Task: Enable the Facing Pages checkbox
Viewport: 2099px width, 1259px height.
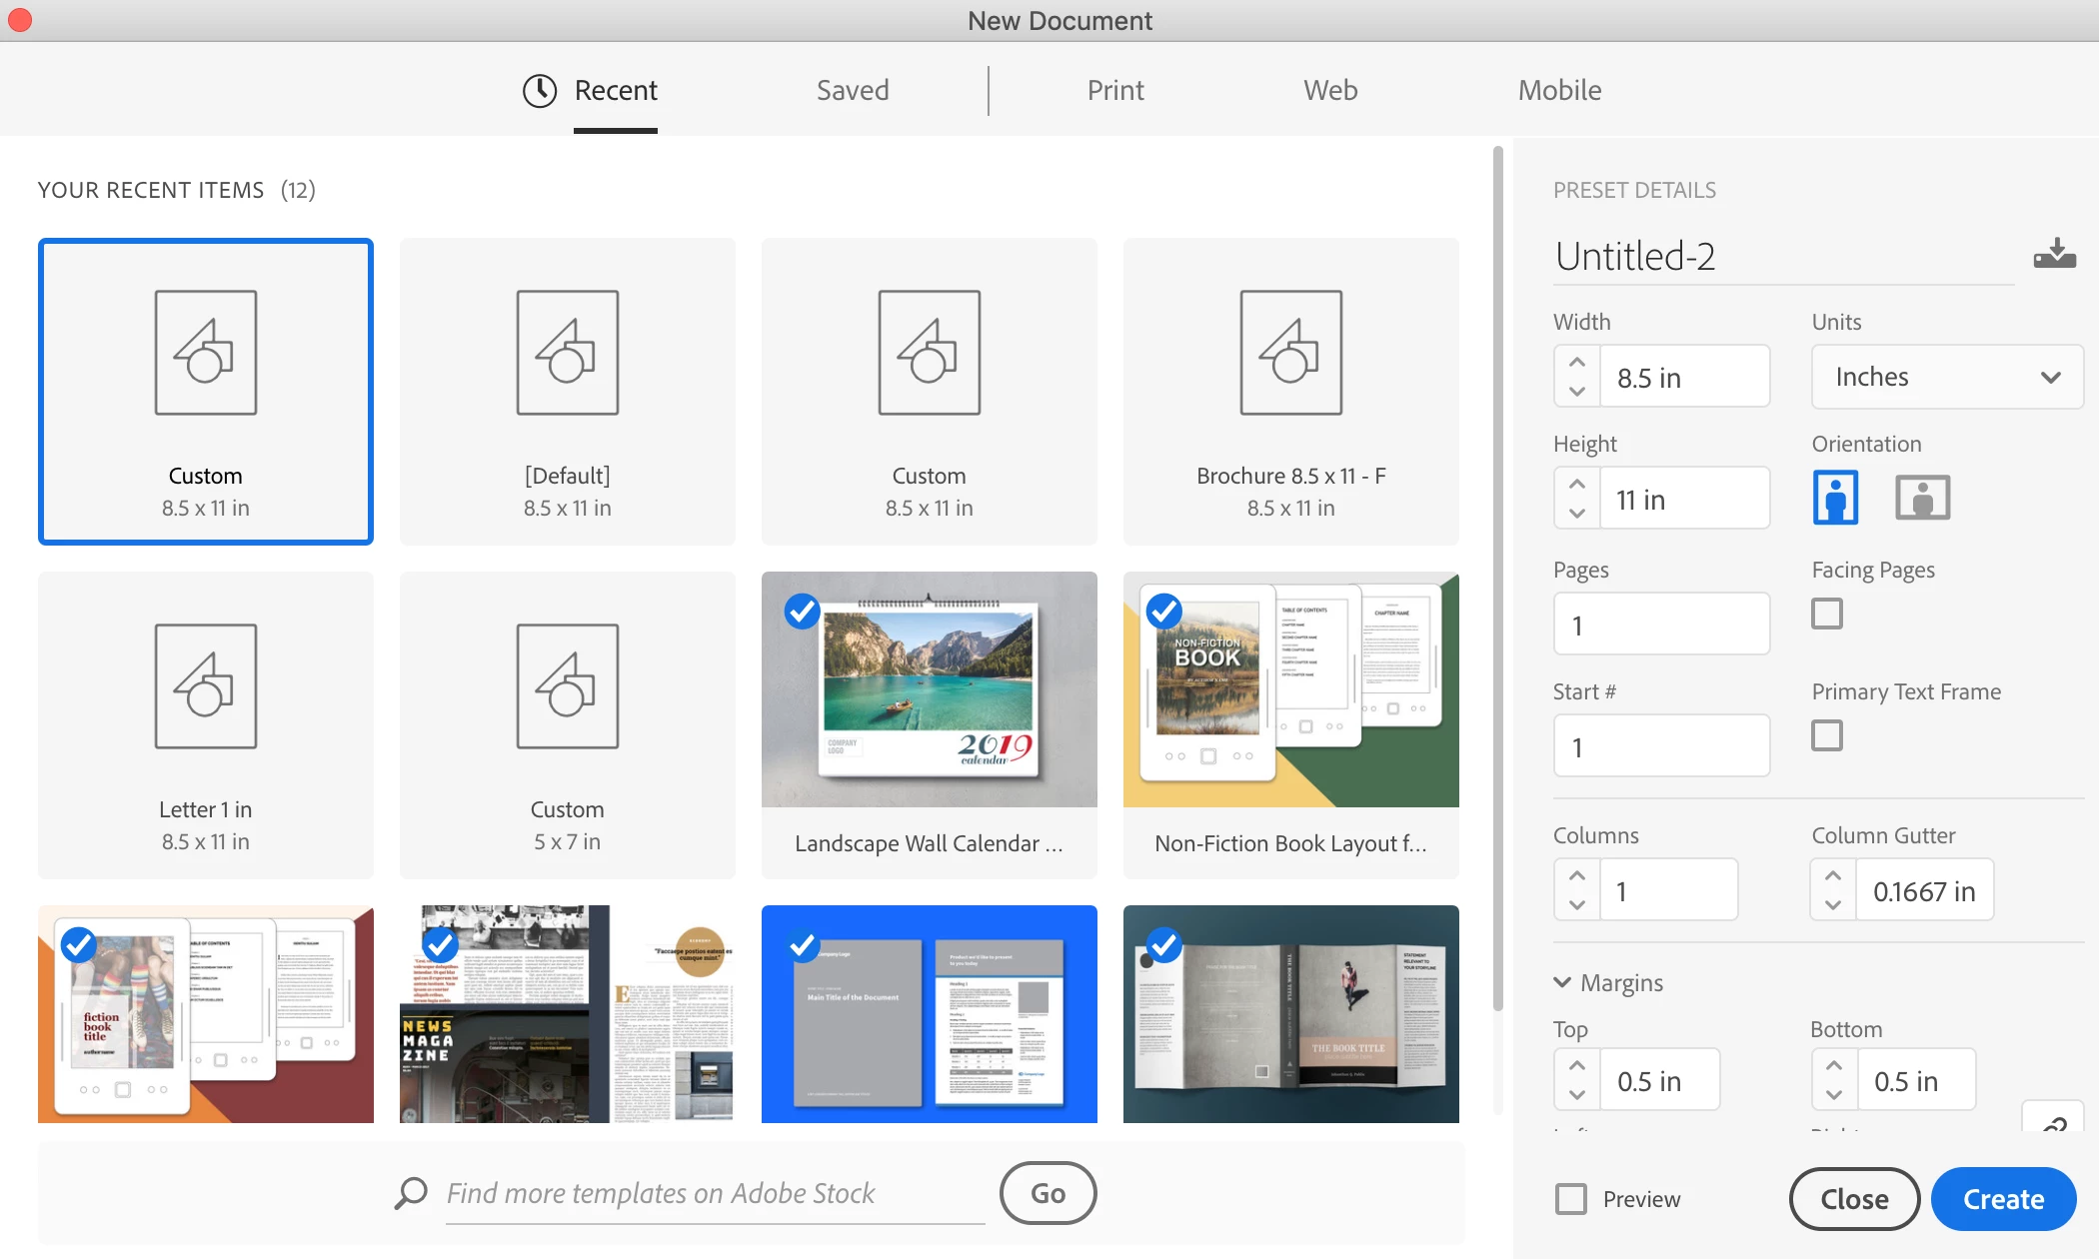Action: [1827, 614]
